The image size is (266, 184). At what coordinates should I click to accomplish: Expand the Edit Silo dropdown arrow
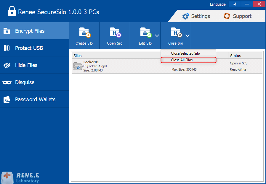click(157, 36)
